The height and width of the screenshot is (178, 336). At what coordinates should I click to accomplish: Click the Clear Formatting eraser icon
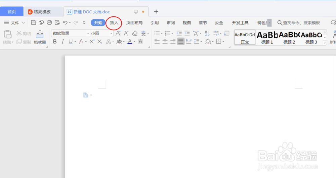point(135,33)
